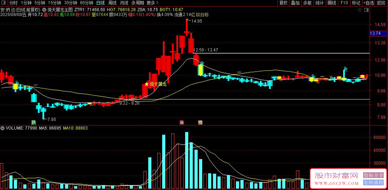Image resolution: width=388 pixels, height=190 pixels.
Task: Open the 统计 statistics button
Action: tap(319, 3)
